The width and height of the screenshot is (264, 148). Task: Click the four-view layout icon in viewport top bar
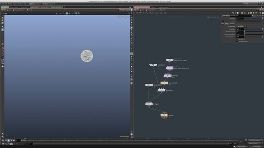click(x=78, y=13)
